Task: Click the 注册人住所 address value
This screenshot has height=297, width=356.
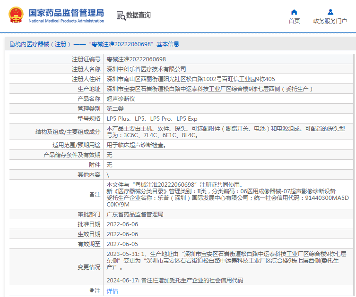Action: click(191, 79)
